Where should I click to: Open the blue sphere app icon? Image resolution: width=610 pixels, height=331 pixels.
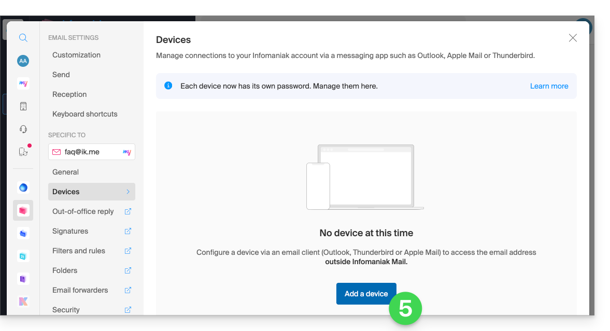click(23, 188)
